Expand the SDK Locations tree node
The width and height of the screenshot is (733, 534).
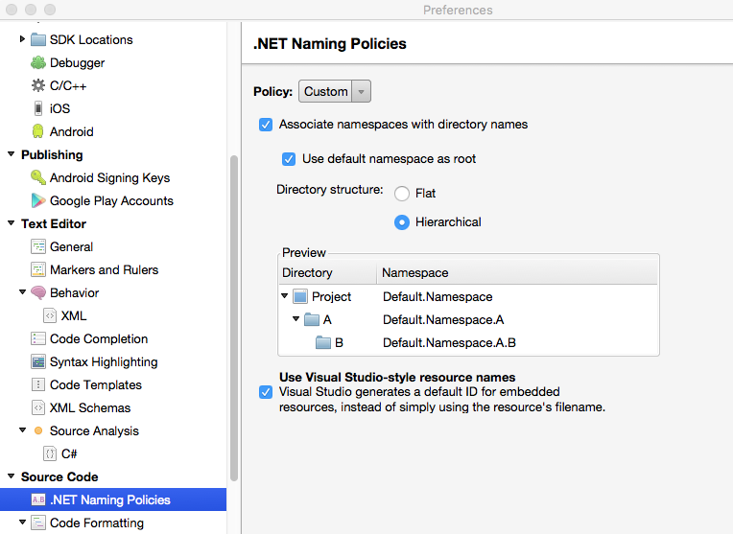pyautogui.click(x=23, y=39)
